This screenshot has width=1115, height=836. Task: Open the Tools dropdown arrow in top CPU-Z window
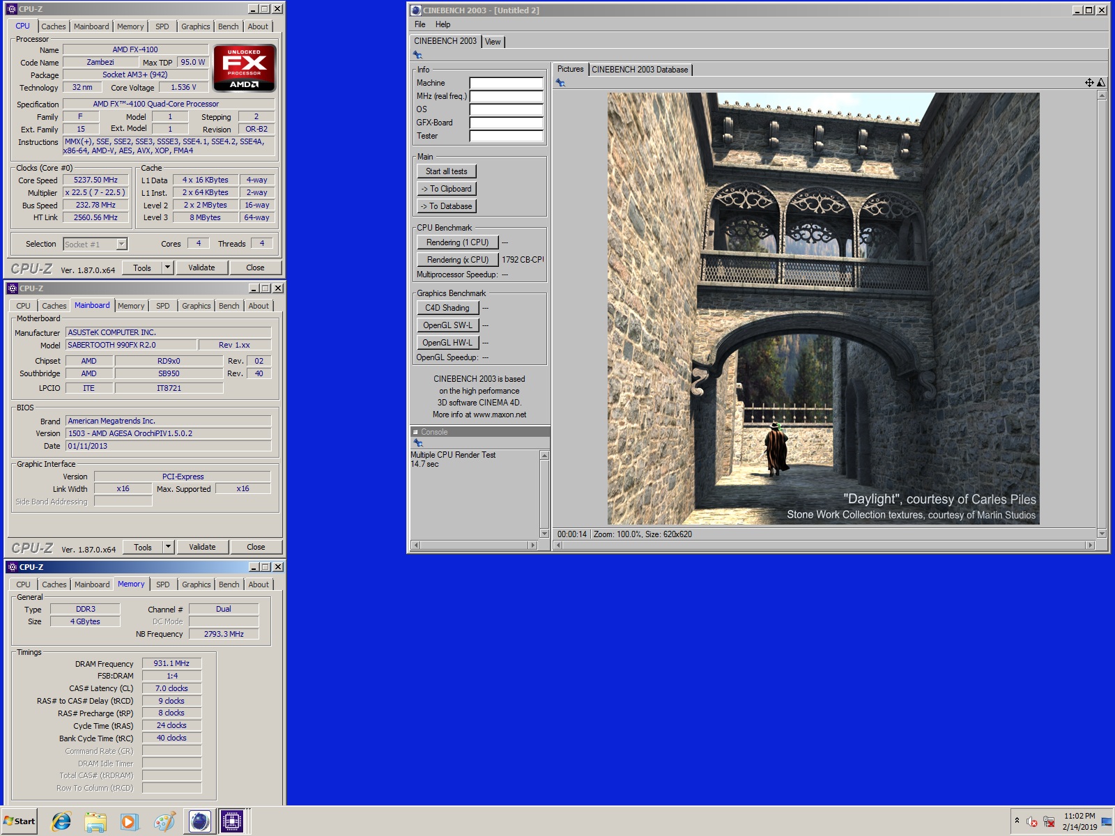(x=167, y=268)
